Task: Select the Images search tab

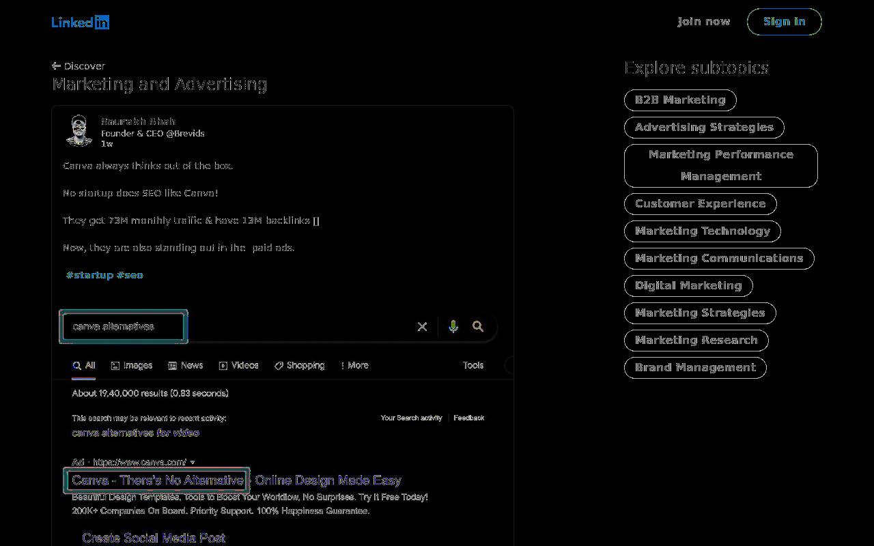Action: [132, 366]
